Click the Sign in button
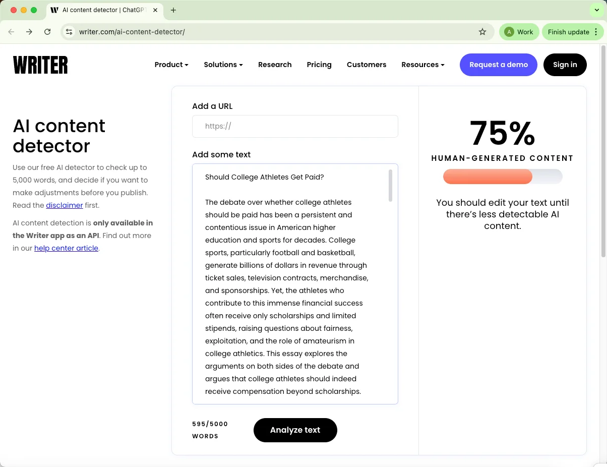The width and height of the screenshot is (607, 467). (565, 65)
